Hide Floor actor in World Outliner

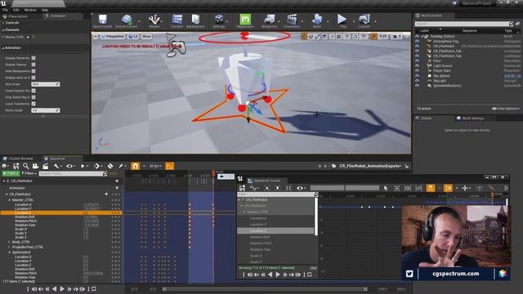point(417,61)
